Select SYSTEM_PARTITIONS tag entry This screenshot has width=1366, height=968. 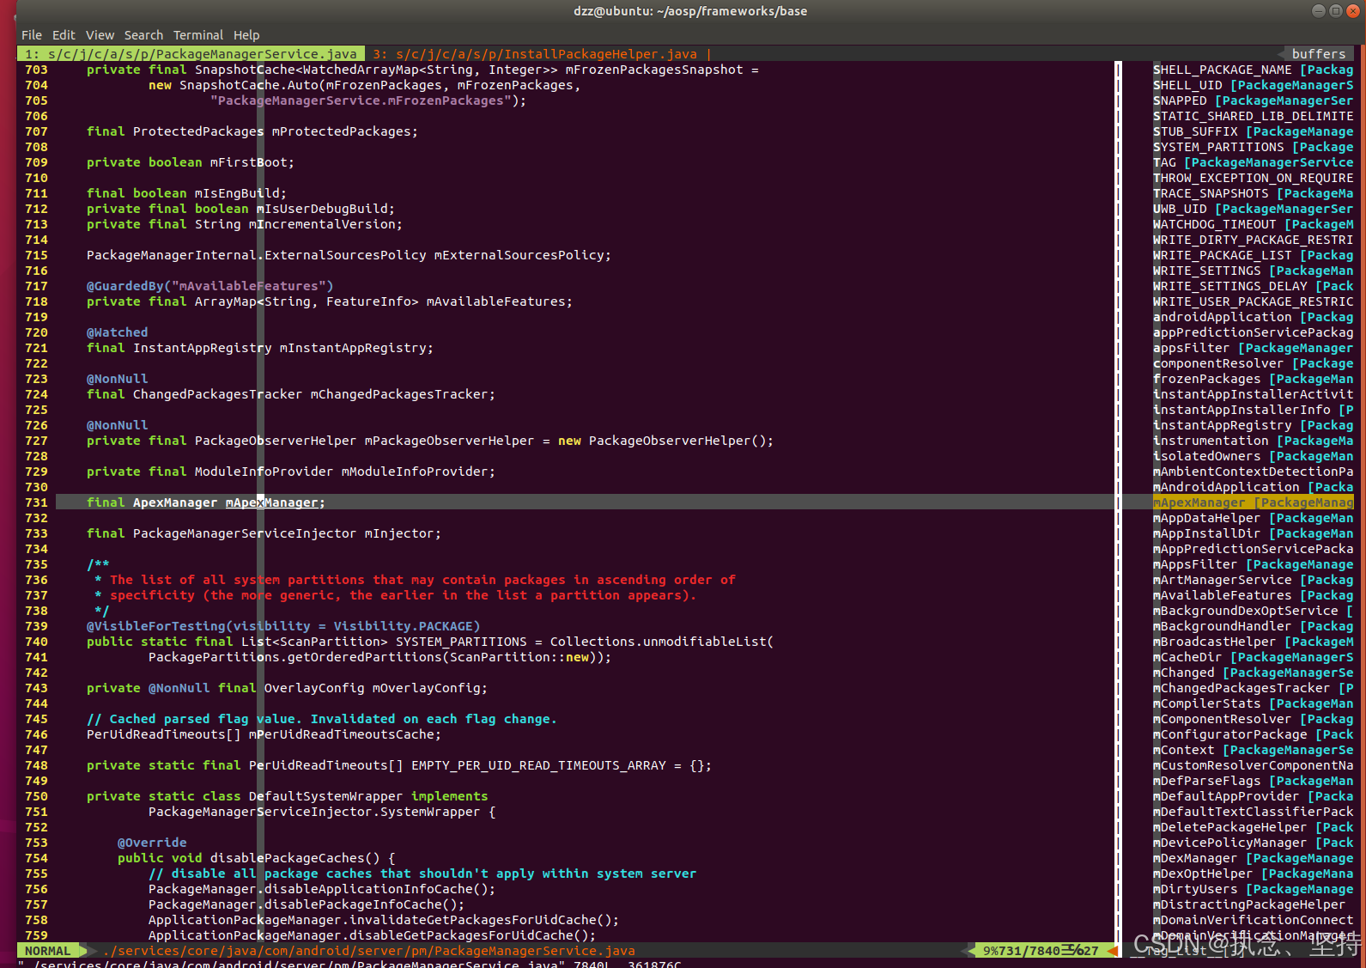pyautogui.click(x=1253, y=147)
